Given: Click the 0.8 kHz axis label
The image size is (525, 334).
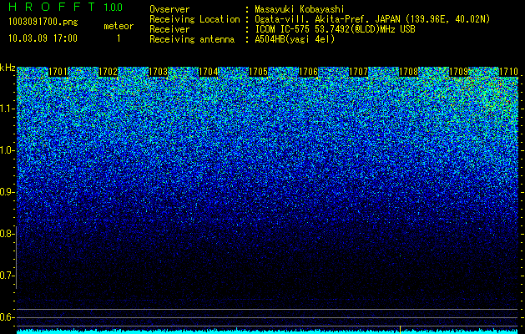Looking at the screenshot, I should tap(6, 234).
